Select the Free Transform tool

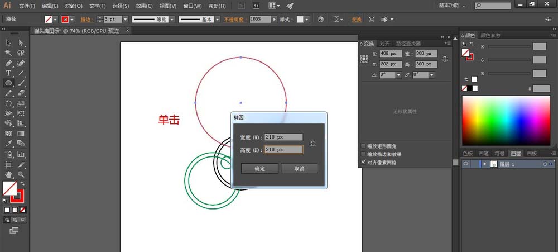pyautogui.click(x=21, y=113)
